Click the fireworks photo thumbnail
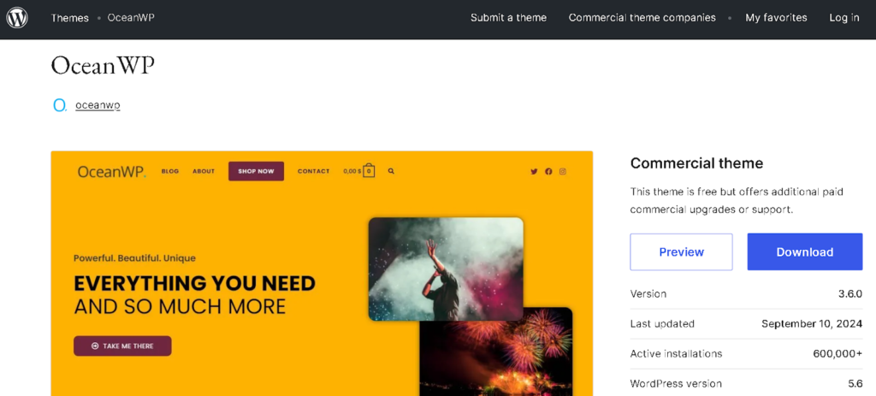This screenshot has height=396, width=876. (x=496, y=355)
